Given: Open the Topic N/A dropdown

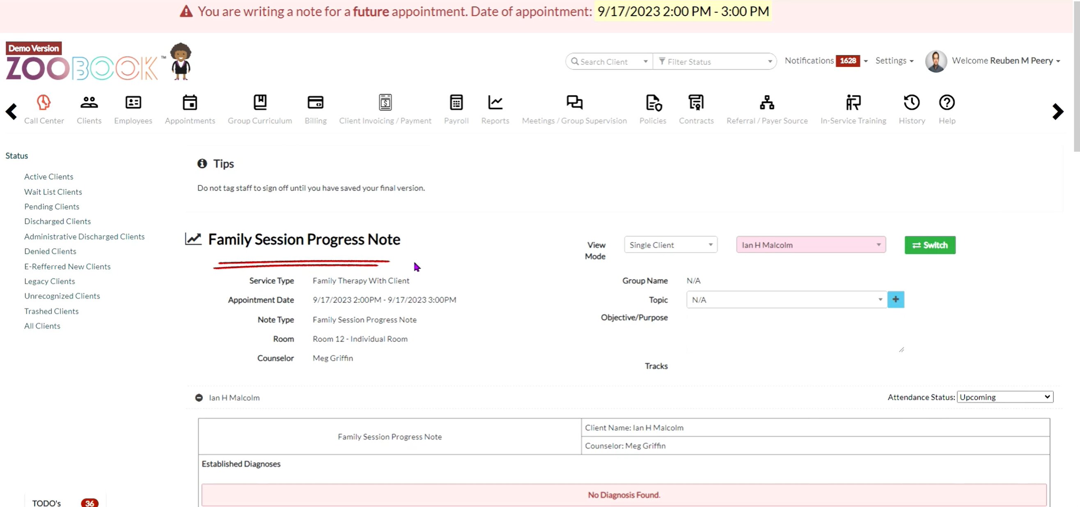Looking at the screenshot, I should (x=786, y=299).
